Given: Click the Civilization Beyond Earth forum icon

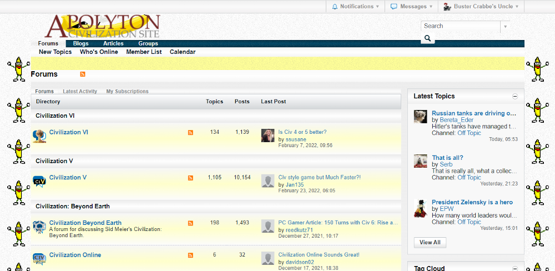Looking at the screenshot, I should [x=39, y=227].
